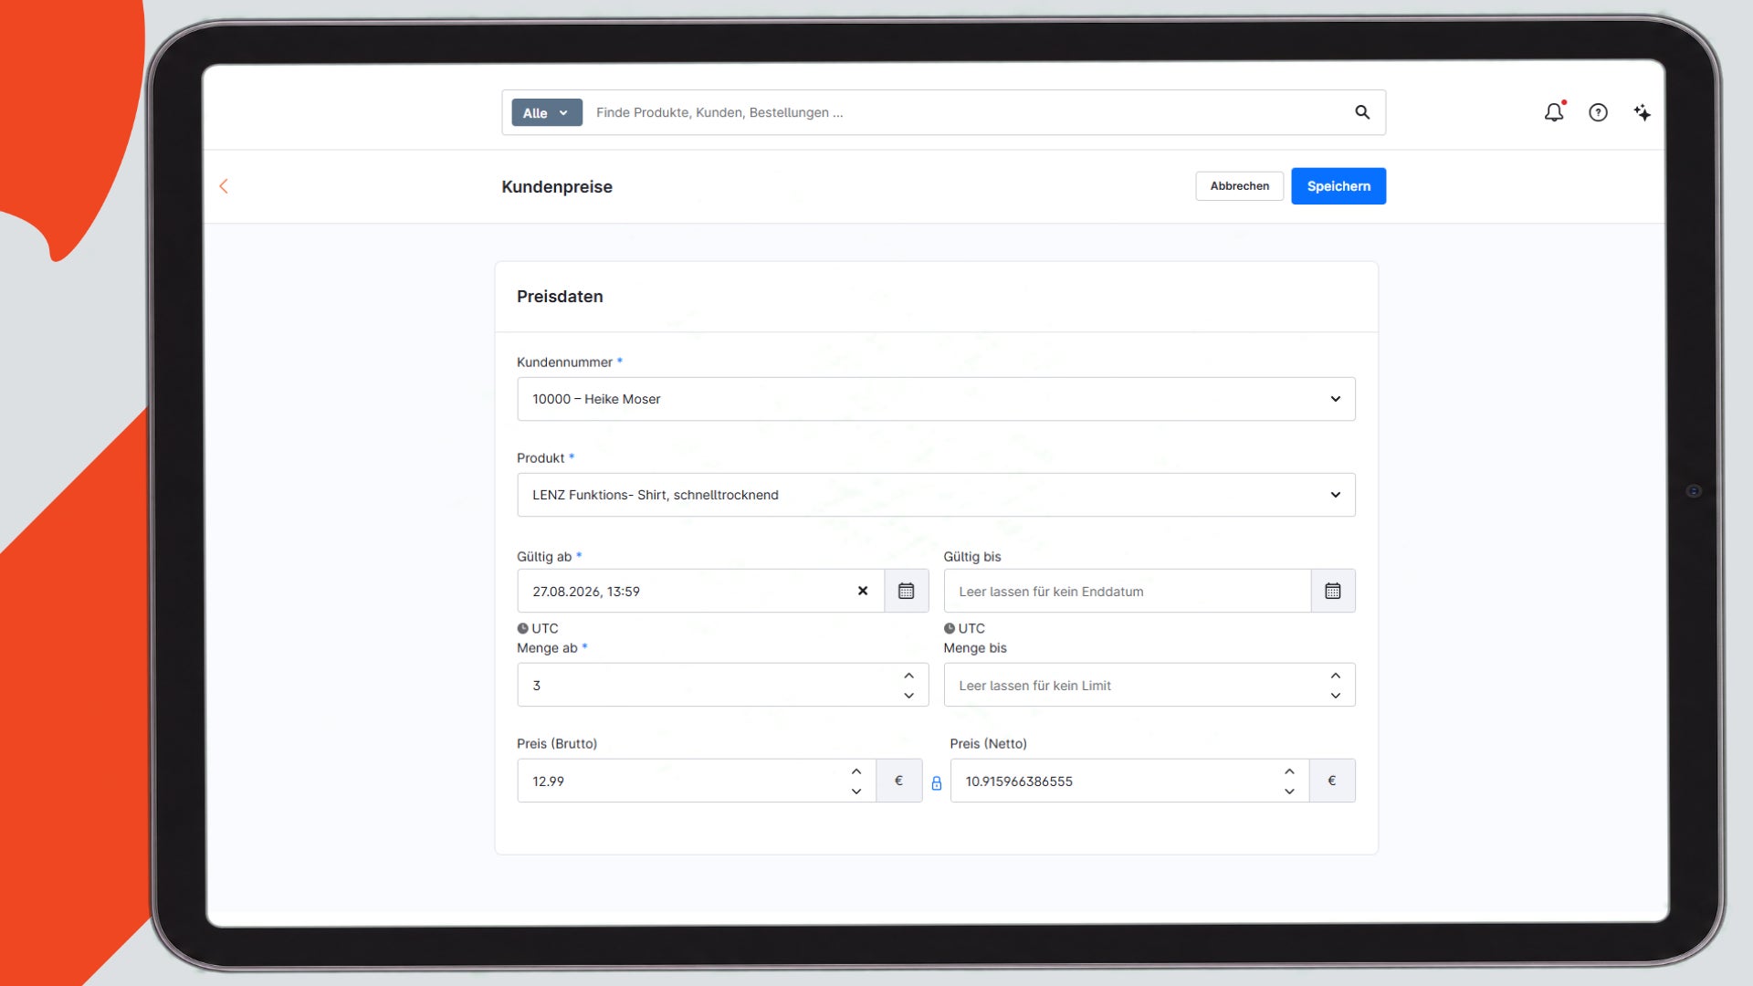This screenshot has height=986, width=1753.
Task: Click the Abbrechen button
Action: tap(1239, 186)
